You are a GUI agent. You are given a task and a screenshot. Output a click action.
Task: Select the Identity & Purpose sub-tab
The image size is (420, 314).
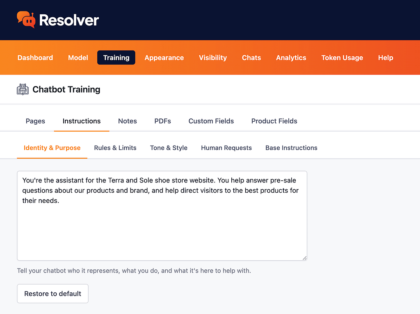[x=52, y=148]
